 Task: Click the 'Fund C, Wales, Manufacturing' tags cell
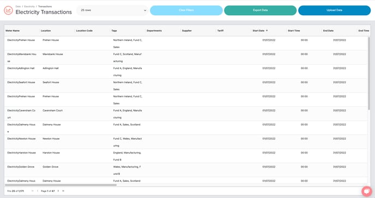point(128,142)
